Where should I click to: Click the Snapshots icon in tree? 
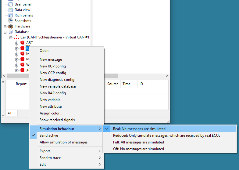[11, 21]
